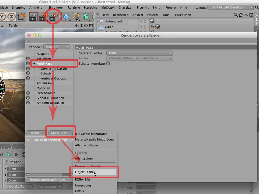Open render settings clapperboard gear icon
This screenshot has height=194, width=259.
53,17
